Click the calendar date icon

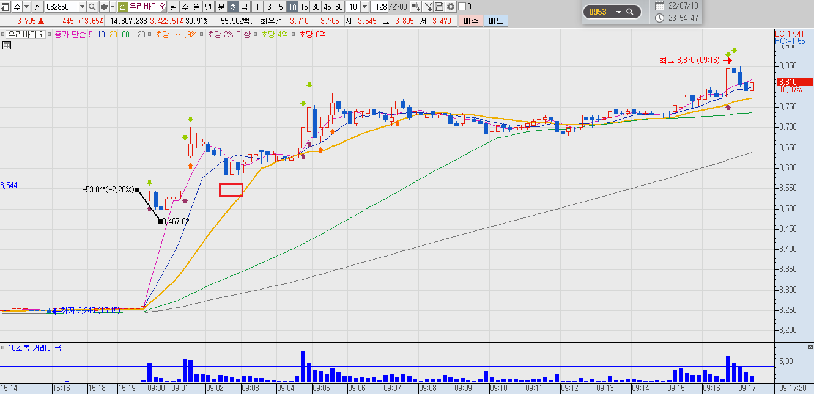[x=659, y=5]
